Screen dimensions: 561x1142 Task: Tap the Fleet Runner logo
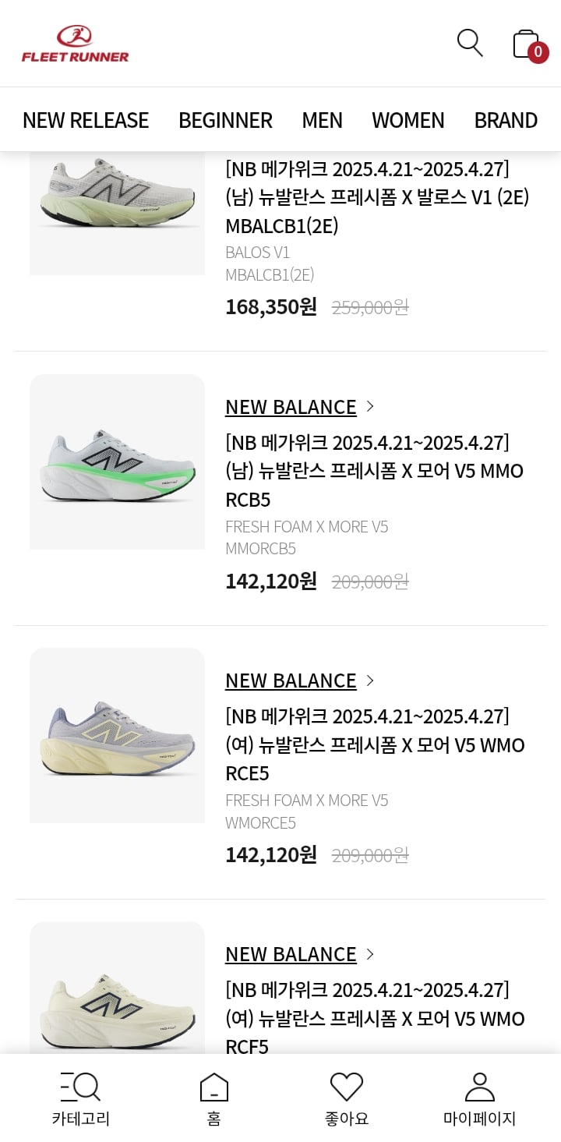(76, 44)
